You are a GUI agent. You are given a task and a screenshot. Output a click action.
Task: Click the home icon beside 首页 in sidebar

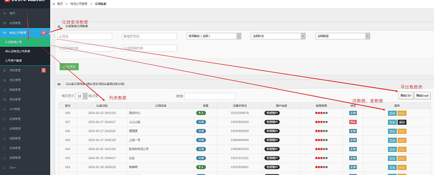pos(5,13)
